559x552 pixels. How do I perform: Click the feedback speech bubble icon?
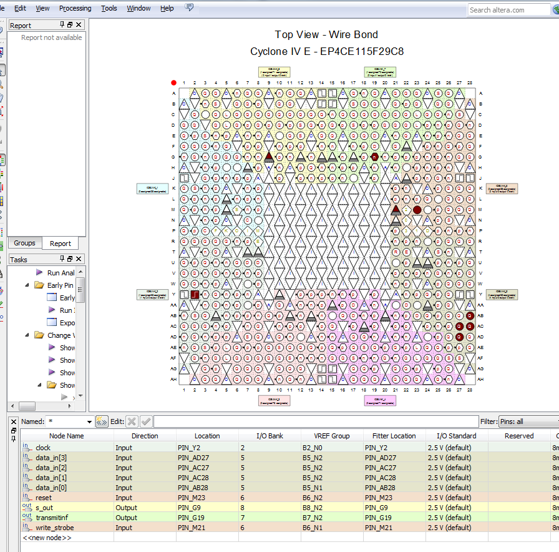[x=189, y=8]
